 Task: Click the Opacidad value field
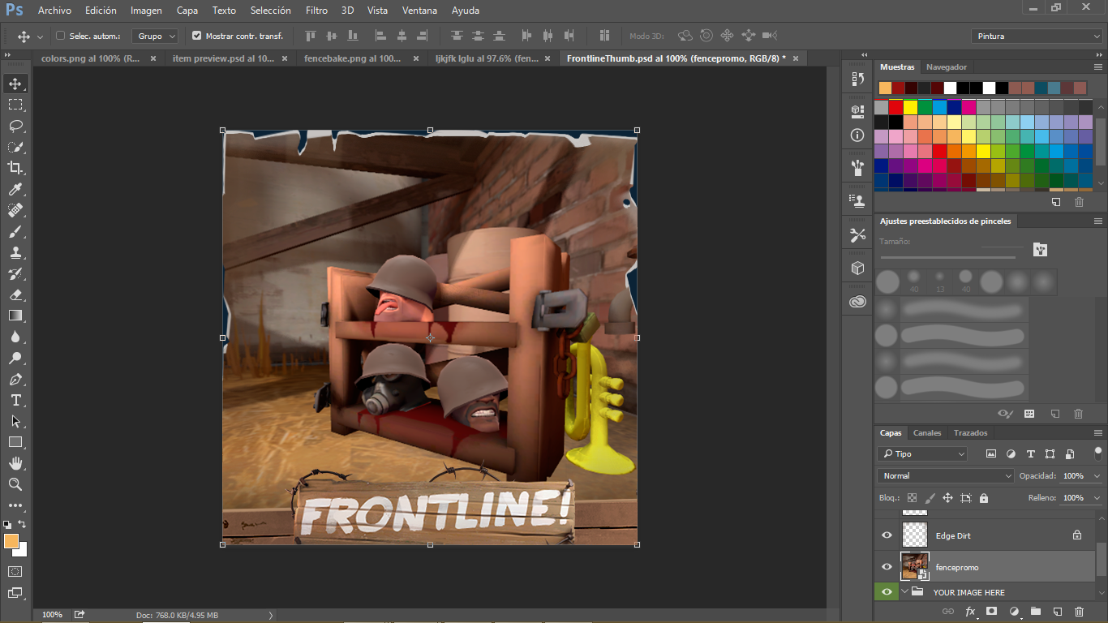coord(1073,476)
